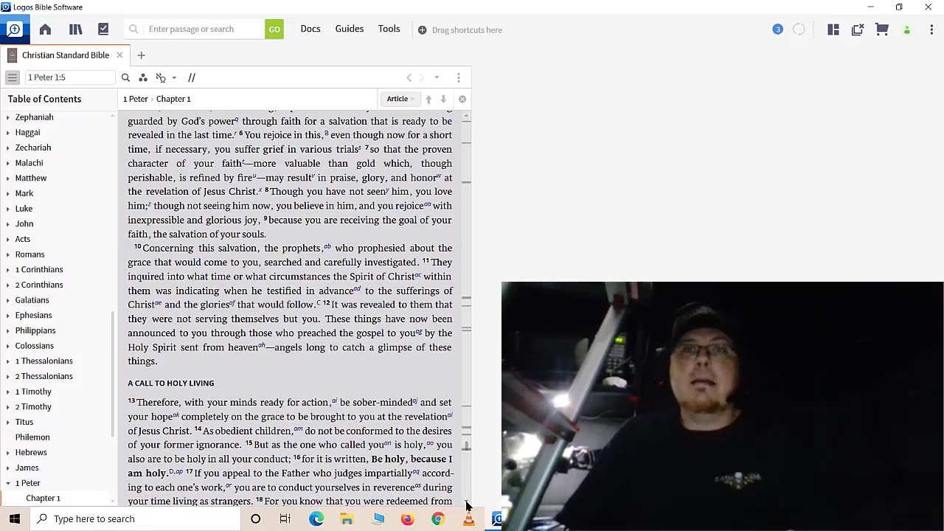
Task: Toggle the Table of Contents hamburger button
Action: click(13, 77)
